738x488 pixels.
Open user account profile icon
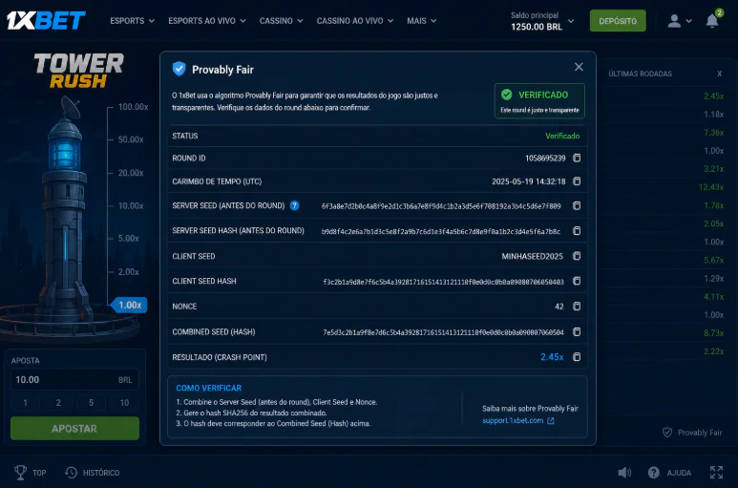tap(674, 21)
